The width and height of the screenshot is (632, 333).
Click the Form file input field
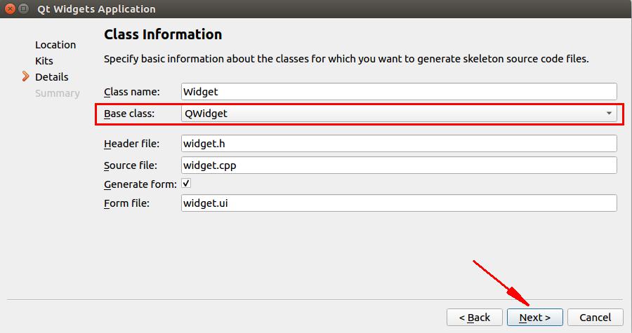(x=399, y=203)
